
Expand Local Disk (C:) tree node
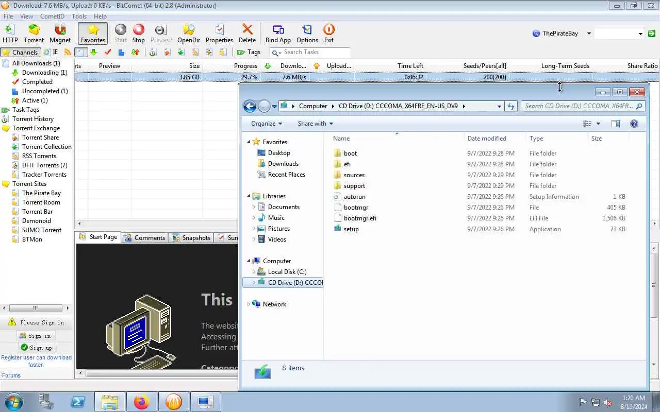pos(254,272)
